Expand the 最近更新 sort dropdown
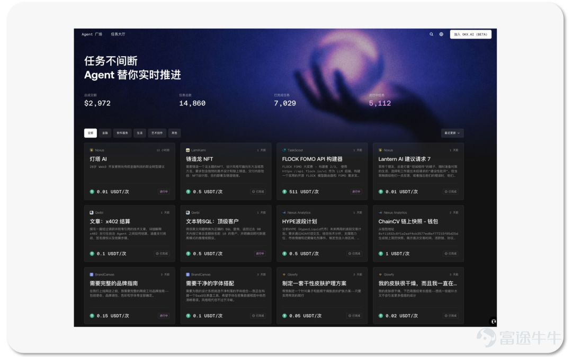The height and width of the screenshot is (357, 572). tap(452, 133)
